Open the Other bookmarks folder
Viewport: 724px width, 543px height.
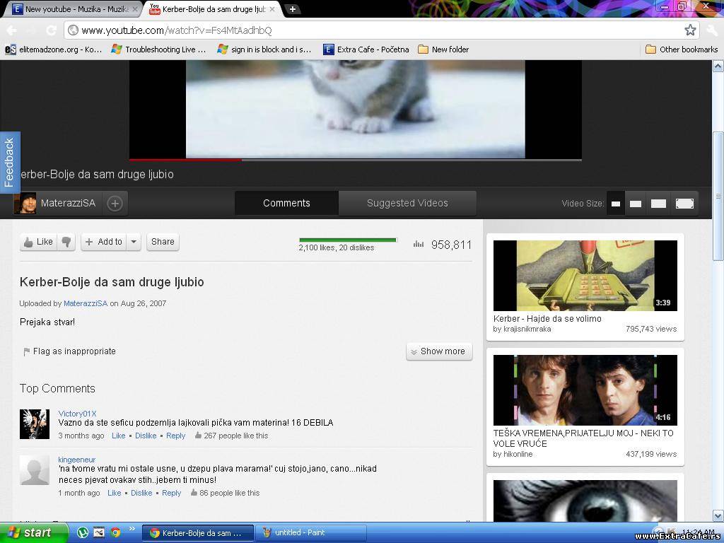[x=682, y=49]
